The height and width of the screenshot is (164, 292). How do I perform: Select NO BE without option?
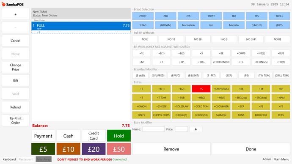tap(278, 39)
